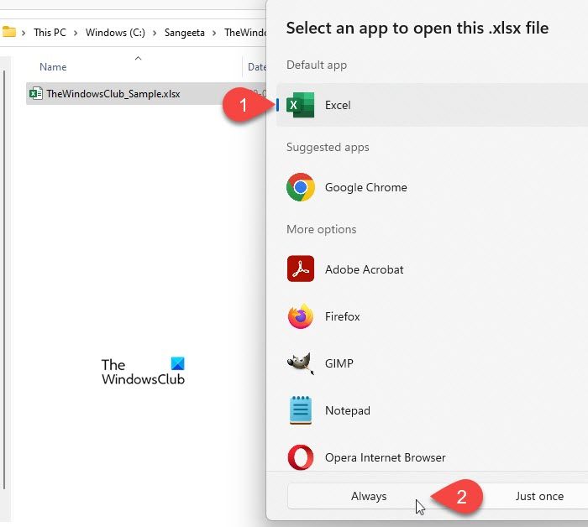Click the xlsx file icon in Explorer
The width and height of the screenshot is (588, 527).
[x=35, y=93]
